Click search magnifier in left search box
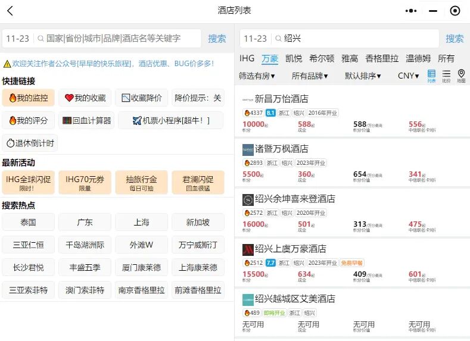This screenshot has height=341, width=470. (41, 38)
